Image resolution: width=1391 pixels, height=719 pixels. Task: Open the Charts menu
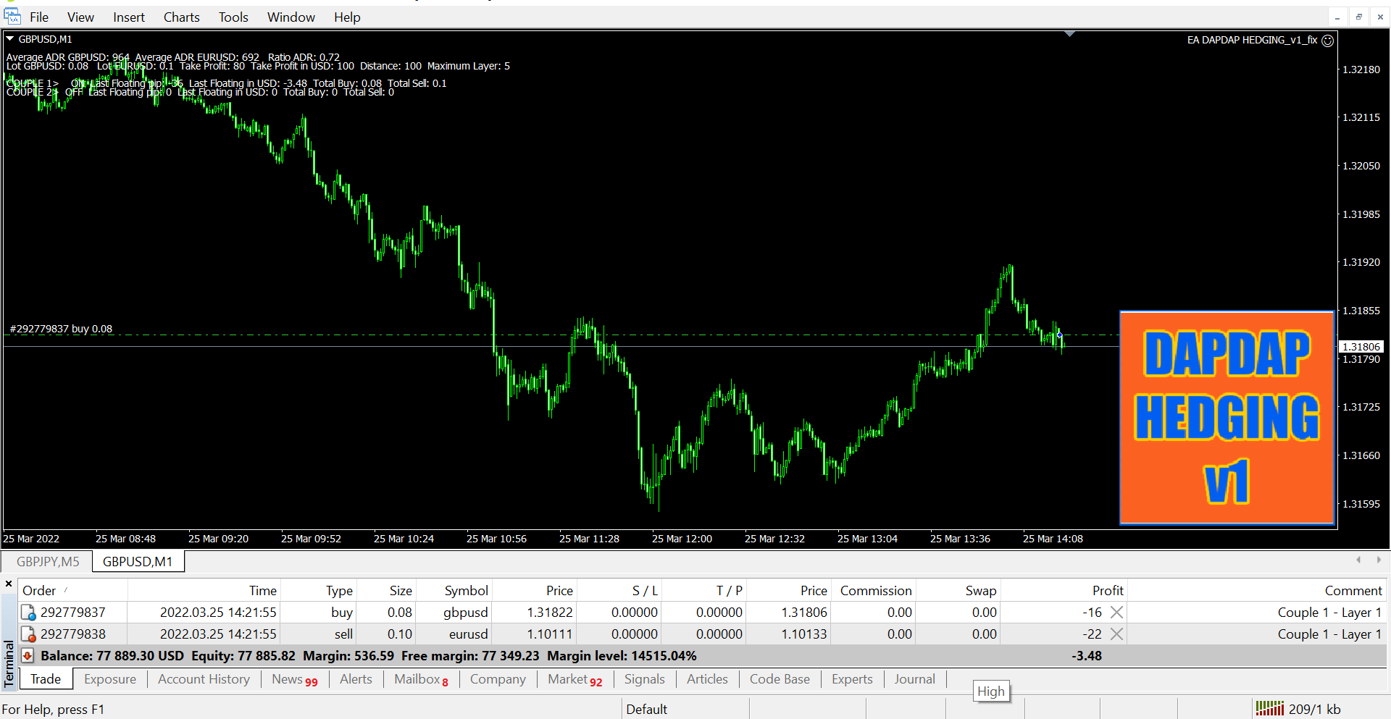[181, 17]
